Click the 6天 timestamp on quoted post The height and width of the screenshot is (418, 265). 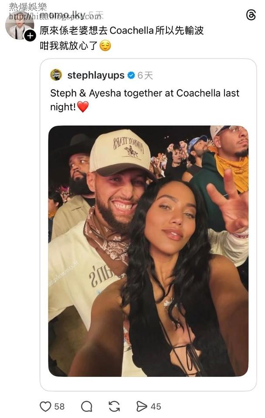click(146, 75)
